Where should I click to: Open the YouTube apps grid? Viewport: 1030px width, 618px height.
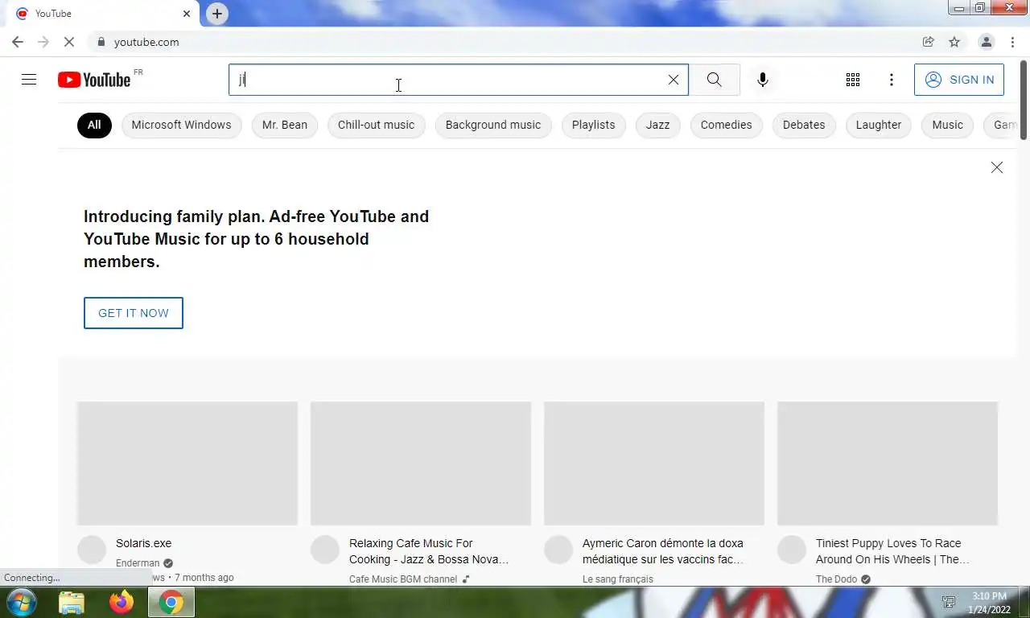[853, 80]
